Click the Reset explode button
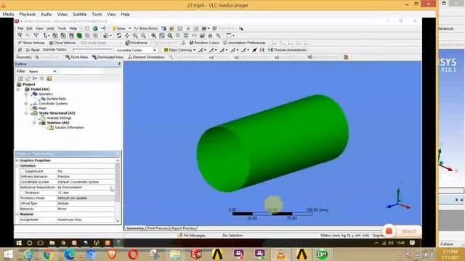The height and width of the screenshot is (261, 465). (x=33, y=50)
